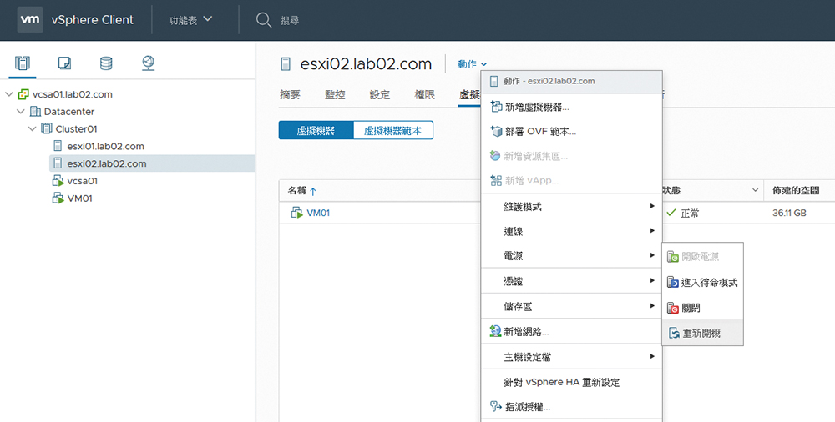Switch to the 摘要 tab
Screen dimensions: 835x422
[291, 95]
